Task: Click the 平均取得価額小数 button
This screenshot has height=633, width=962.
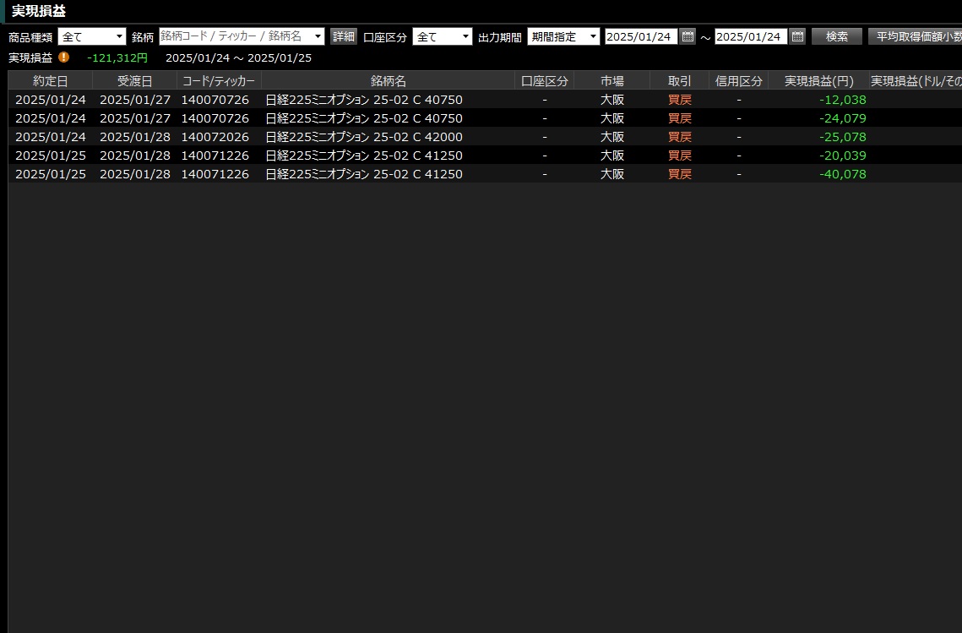Action: (x=916, y=37)
